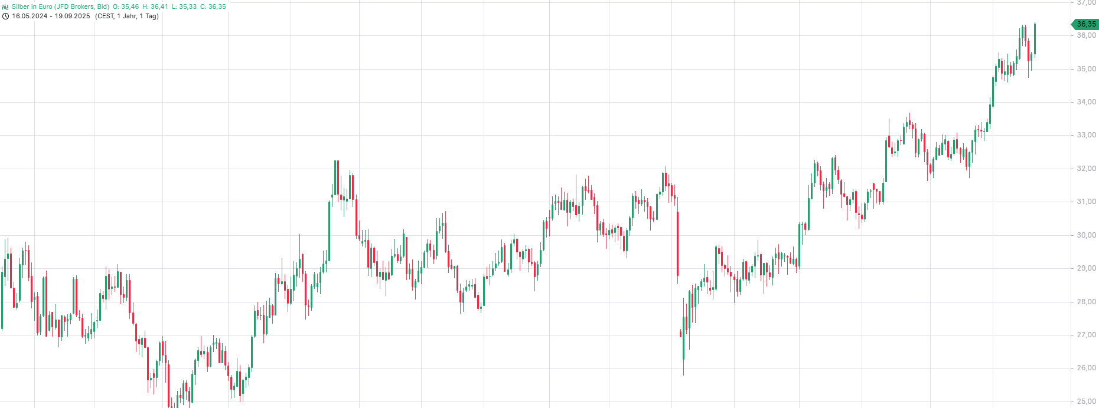Viewport: 1099px width, 408px height.
Task: Click the high value H: 36,41
Action: point(155,6)
